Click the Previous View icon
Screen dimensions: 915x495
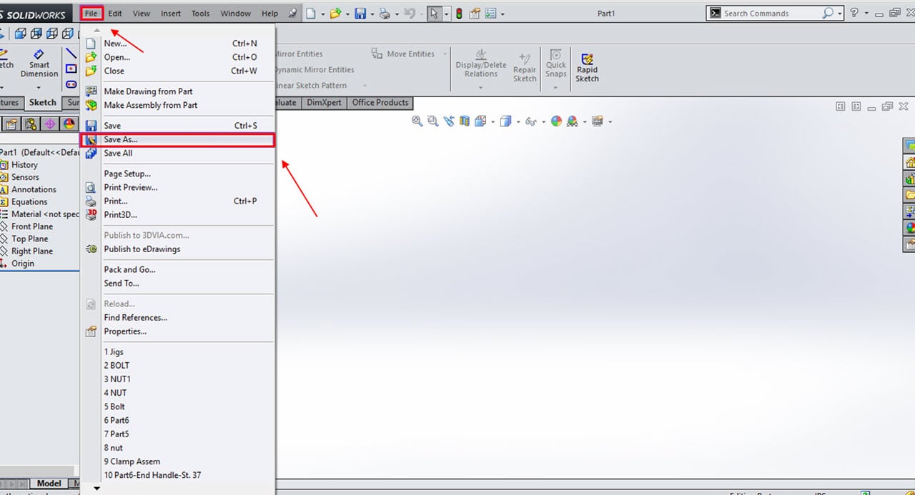click(449, 121)
